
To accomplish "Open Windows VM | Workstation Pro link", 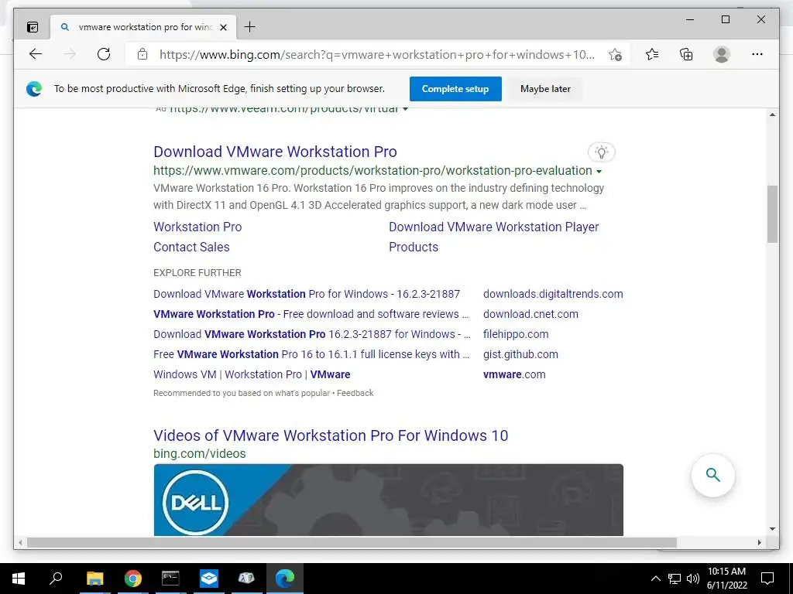I will click(x=252, y=375).
